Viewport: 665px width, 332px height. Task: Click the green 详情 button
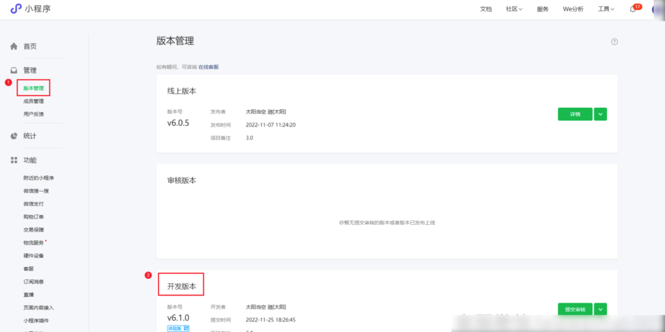[x=575, y=114]
